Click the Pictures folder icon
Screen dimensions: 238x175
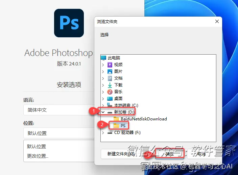tap(110, 72)
